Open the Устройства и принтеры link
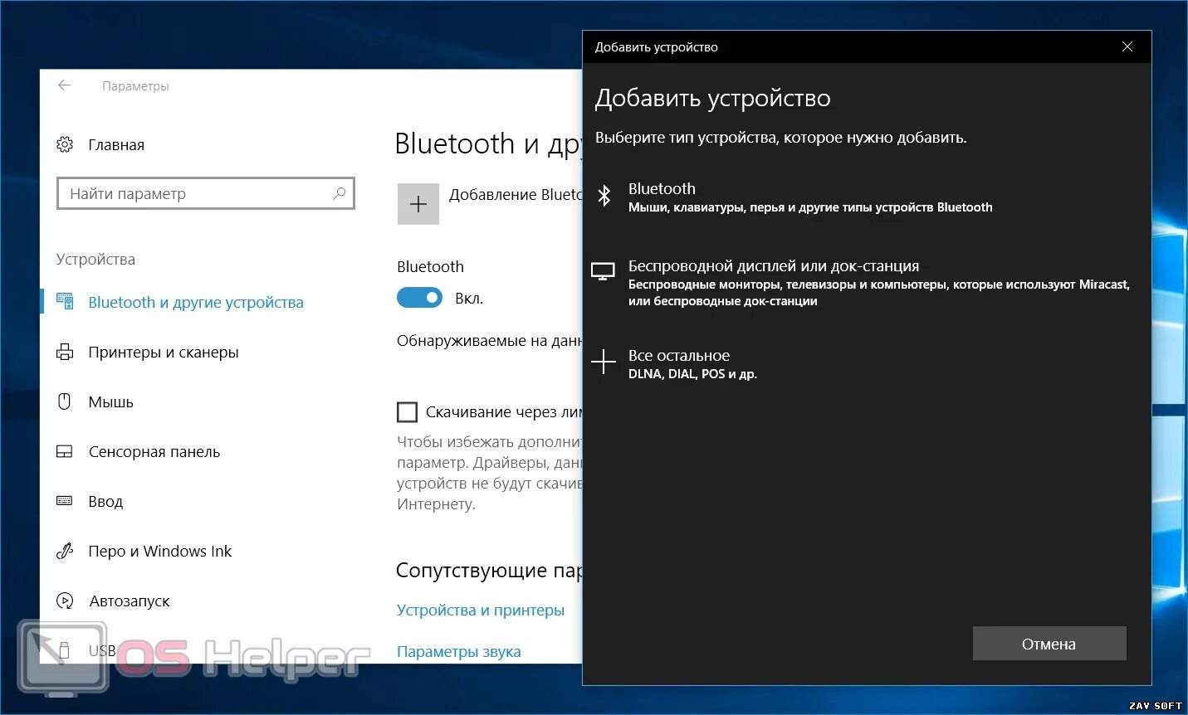The image size is (1188, 715). [480, 610]
